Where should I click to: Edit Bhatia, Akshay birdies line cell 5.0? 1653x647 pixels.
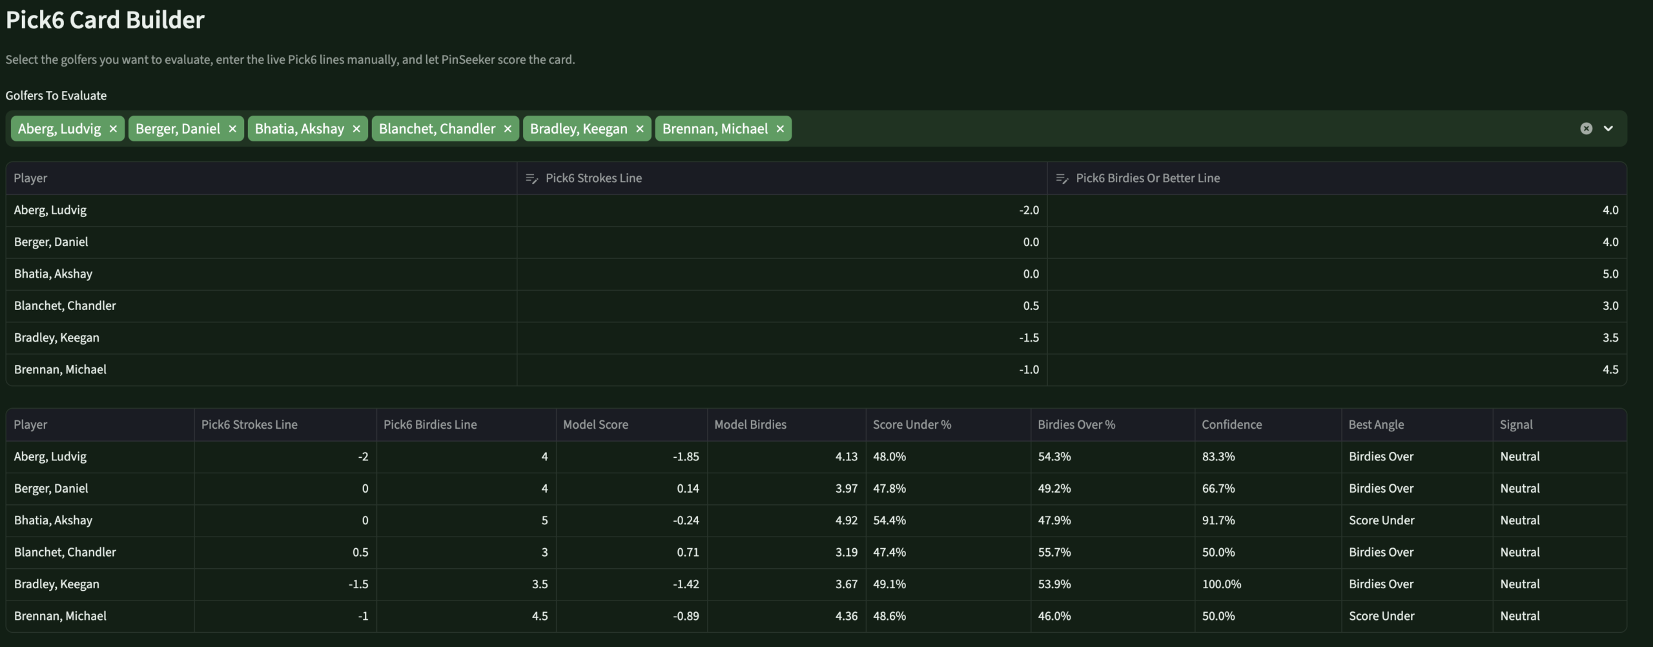pyautogui.click(x=1337, y=274)
